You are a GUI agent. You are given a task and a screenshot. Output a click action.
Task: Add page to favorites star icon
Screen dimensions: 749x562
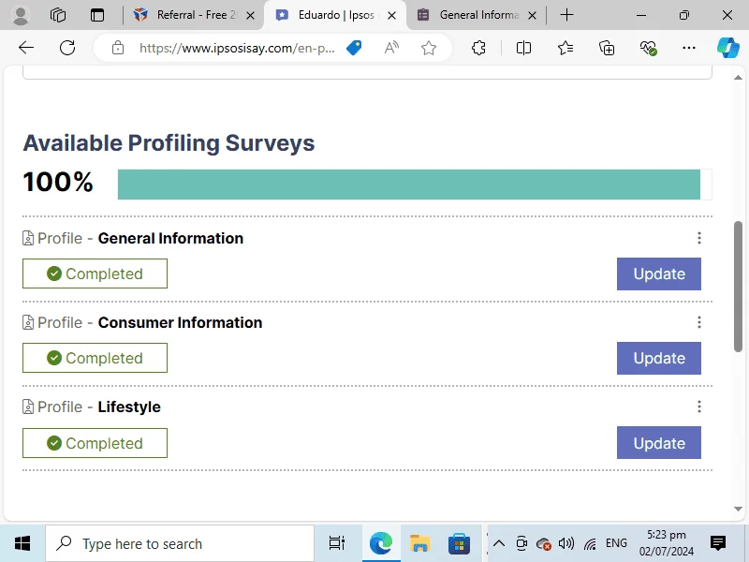click(429, 48)
